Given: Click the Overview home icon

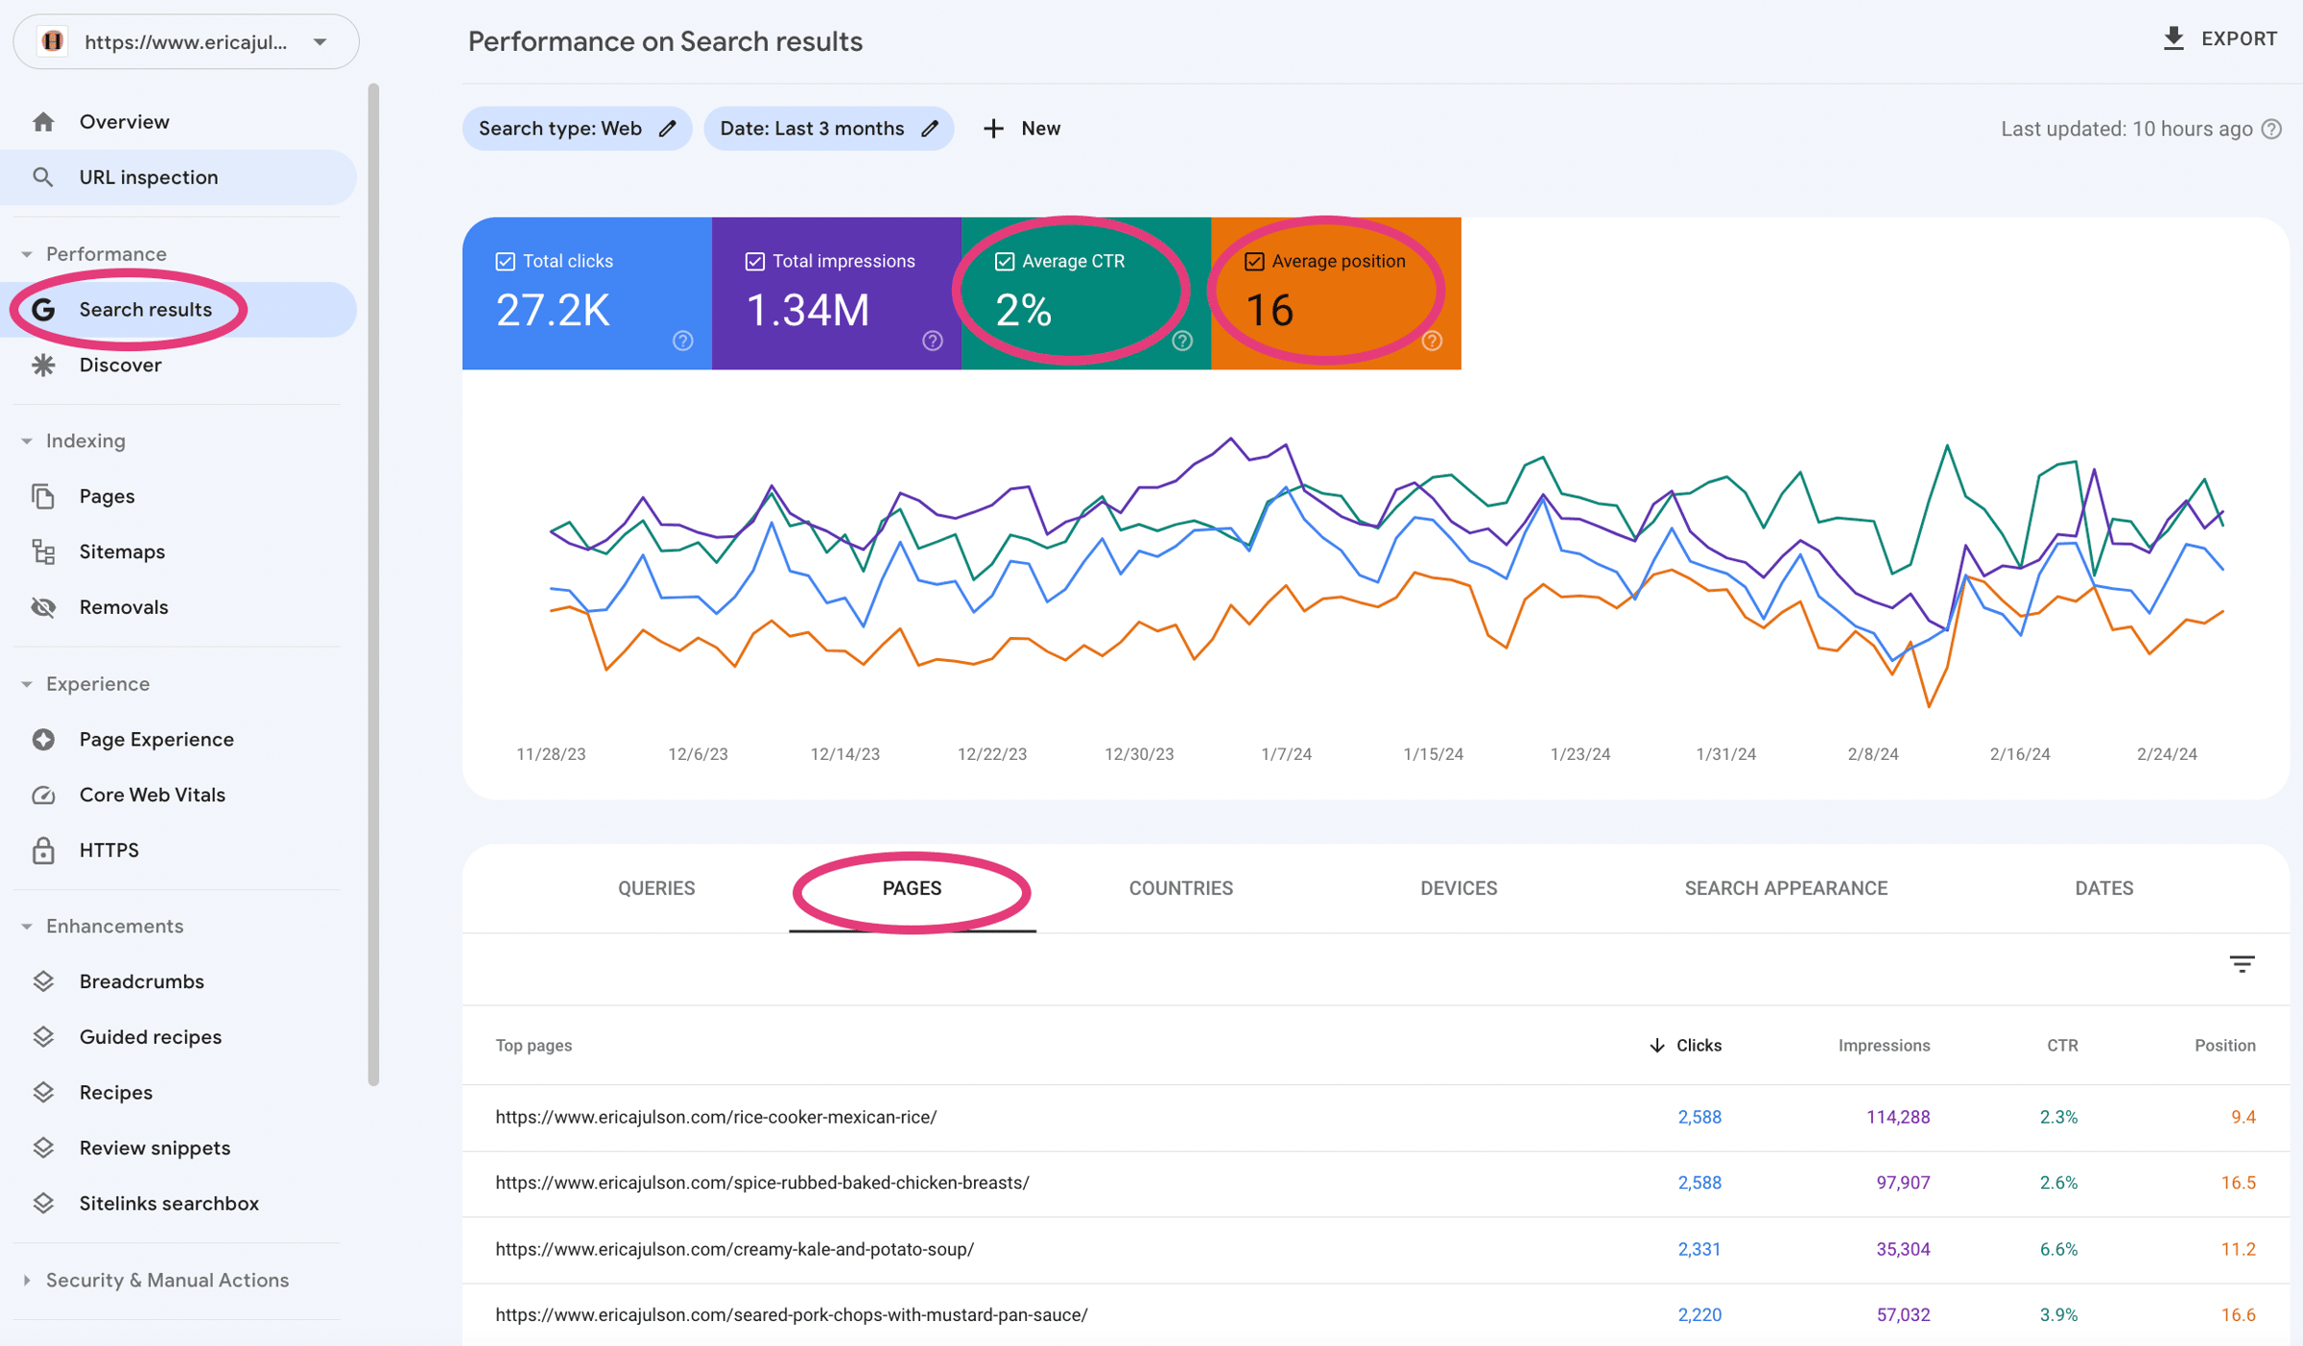Looking at the screenshot, I should tap(43, 122).
